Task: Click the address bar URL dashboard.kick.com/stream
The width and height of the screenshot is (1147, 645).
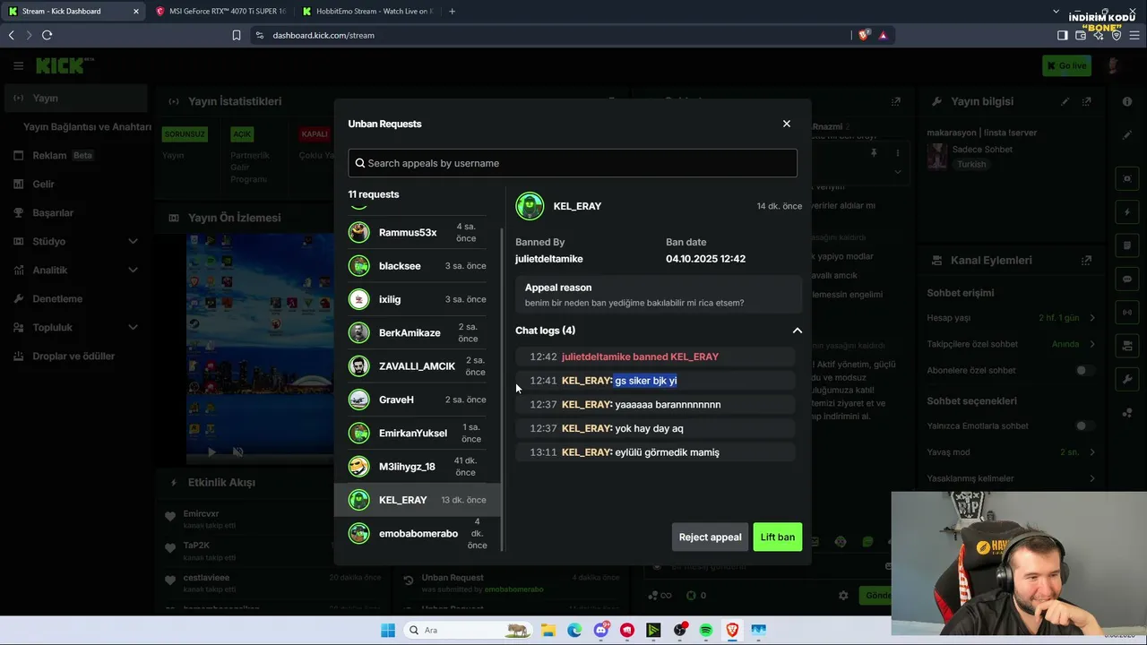Action: click(323, 35)
